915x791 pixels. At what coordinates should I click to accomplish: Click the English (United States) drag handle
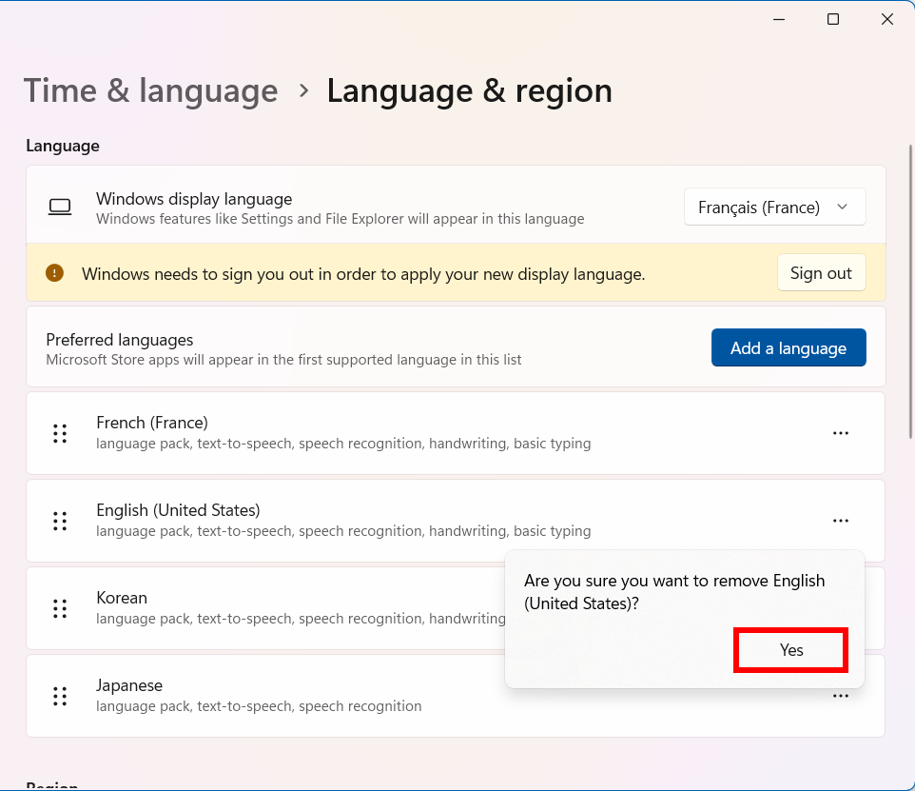tap(60, 521)
